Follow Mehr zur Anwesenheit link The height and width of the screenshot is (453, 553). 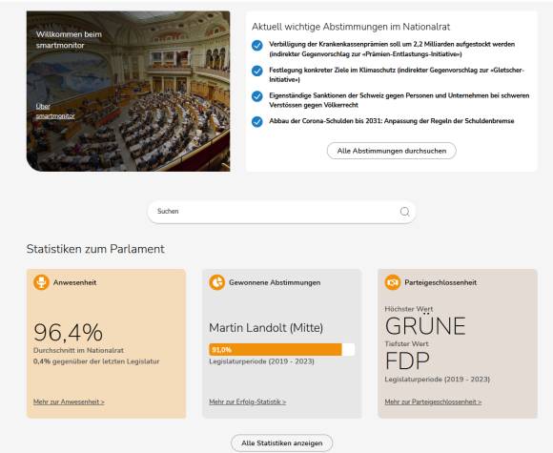coord(69,402)
